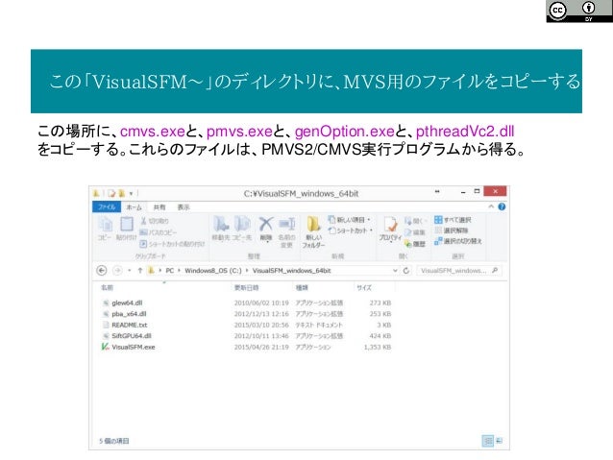Screen dimensions: 613x460
Task: Click the date 2015/04/26 21:19 cell
Action: coord(261,347)
